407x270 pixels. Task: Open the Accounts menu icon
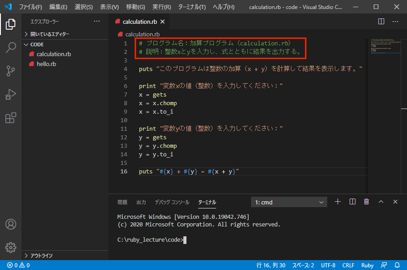click(11, 224)
